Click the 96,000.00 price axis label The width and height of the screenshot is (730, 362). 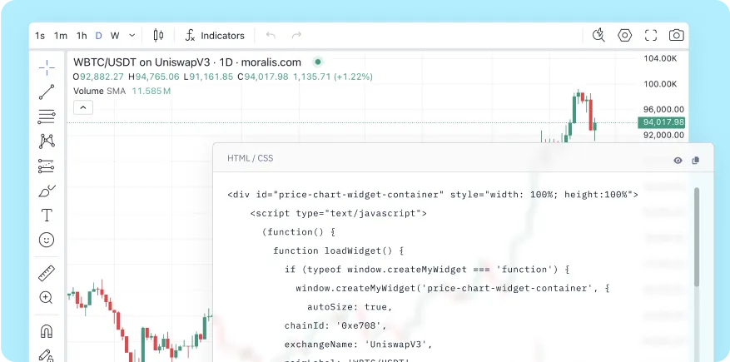coord(663,110)
